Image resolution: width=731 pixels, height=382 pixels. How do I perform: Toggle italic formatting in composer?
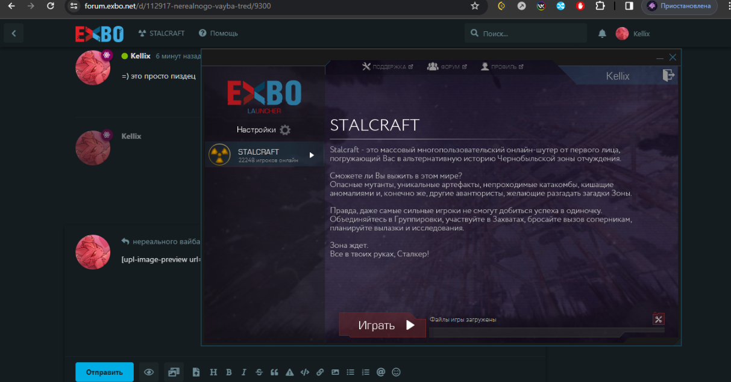tap(244, 372)
